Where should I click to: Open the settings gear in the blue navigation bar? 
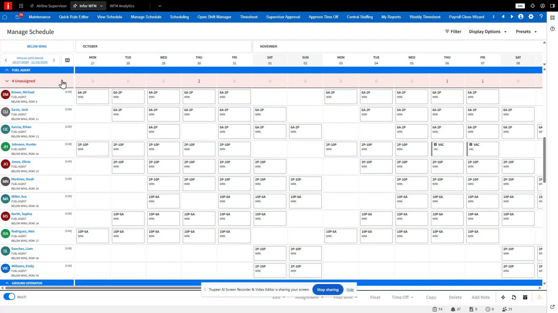tap(531, 17)
